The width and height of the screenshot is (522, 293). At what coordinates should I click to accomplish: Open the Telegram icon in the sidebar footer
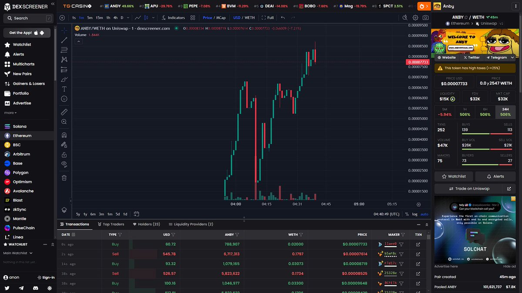[x=21, y=288]
